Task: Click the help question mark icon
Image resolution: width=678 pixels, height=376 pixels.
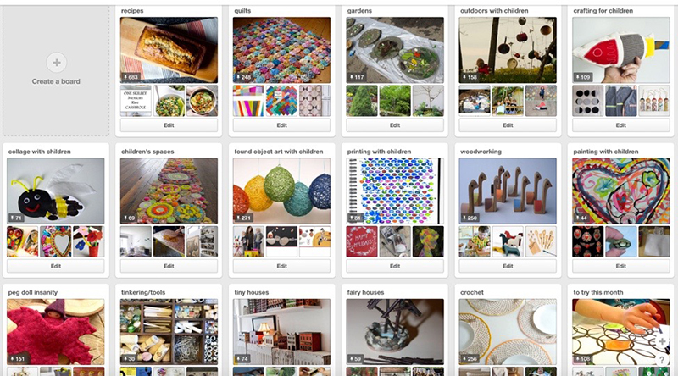Action: (x=662, y=360)
